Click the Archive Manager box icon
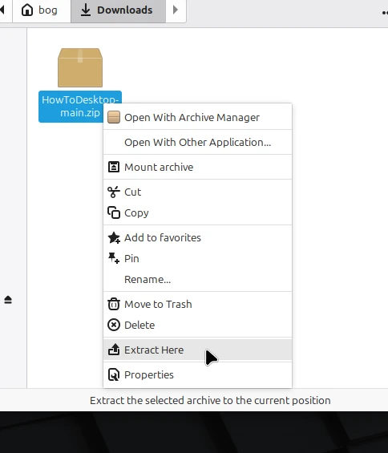 (114, 118)
